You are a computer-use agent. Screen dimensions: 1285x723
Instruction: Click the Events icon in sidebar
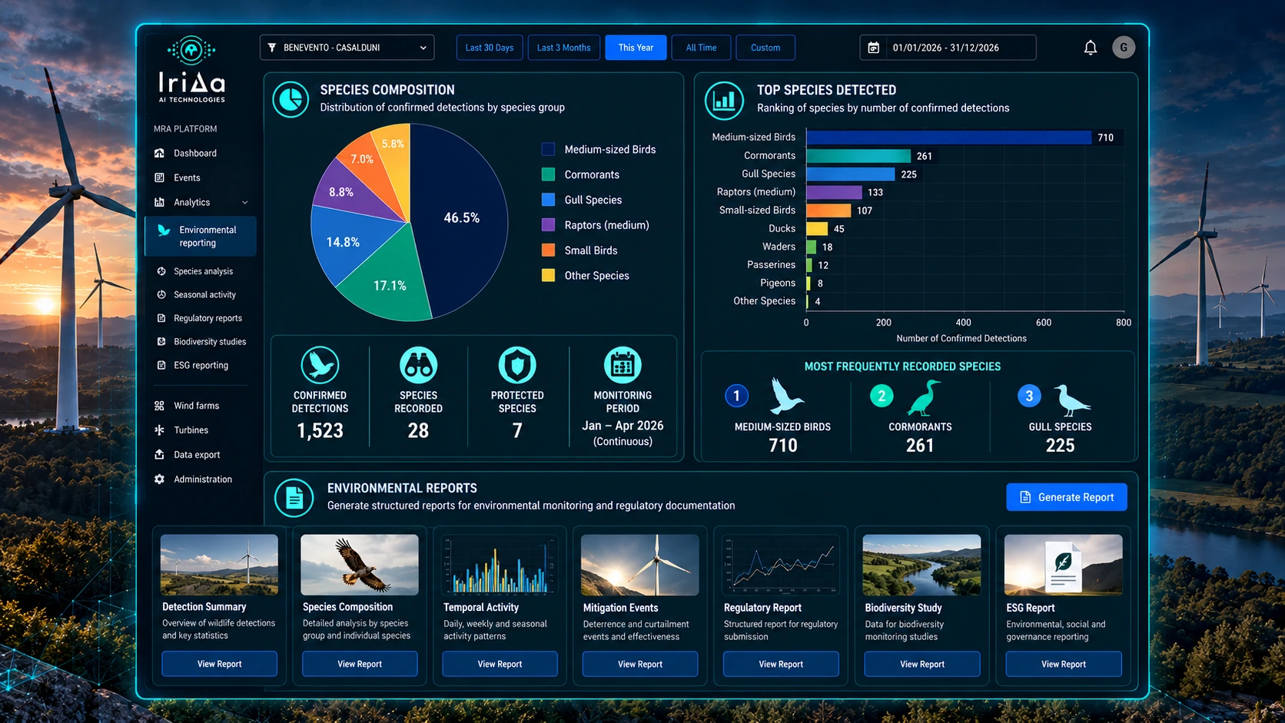160,177
